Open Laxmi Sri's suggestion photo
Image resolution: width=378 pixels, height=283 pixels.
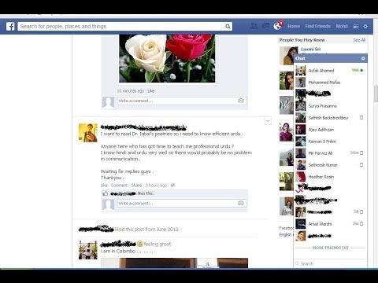(287, 56)
